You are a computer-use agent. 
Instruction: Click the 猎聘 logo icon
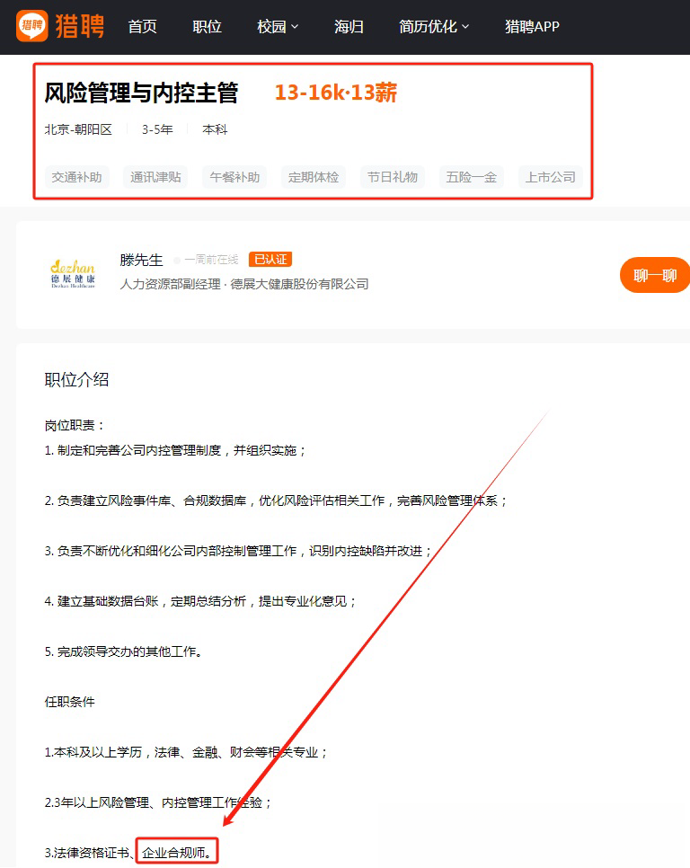click(32, 25)
